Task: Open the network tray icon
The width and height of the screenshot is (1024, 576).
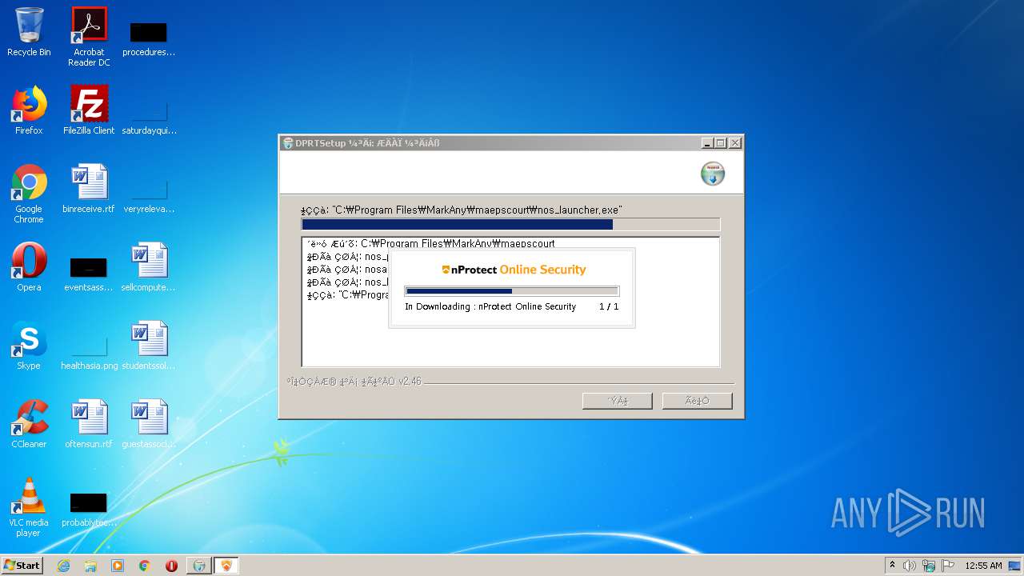Action: pos(929,566)
